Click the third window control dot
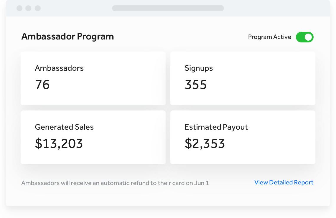Viewport: 336px width, 218px height. point(38,8)
